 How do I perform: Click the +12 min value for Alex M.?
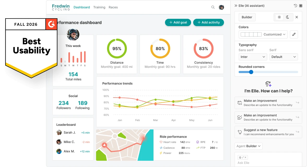pos(85,151)
